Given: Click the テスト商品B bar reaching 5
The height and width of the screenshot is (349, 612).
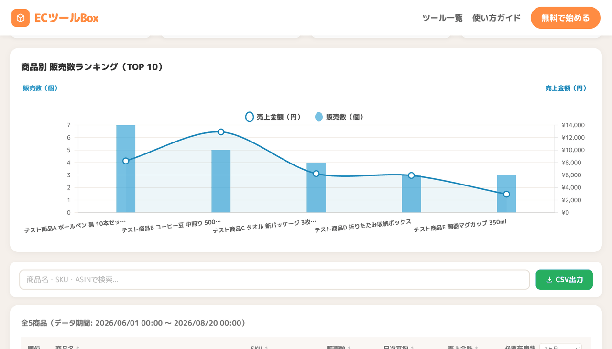Looking at the screenshot, I should pyautogui.click(x=221, y=181).
